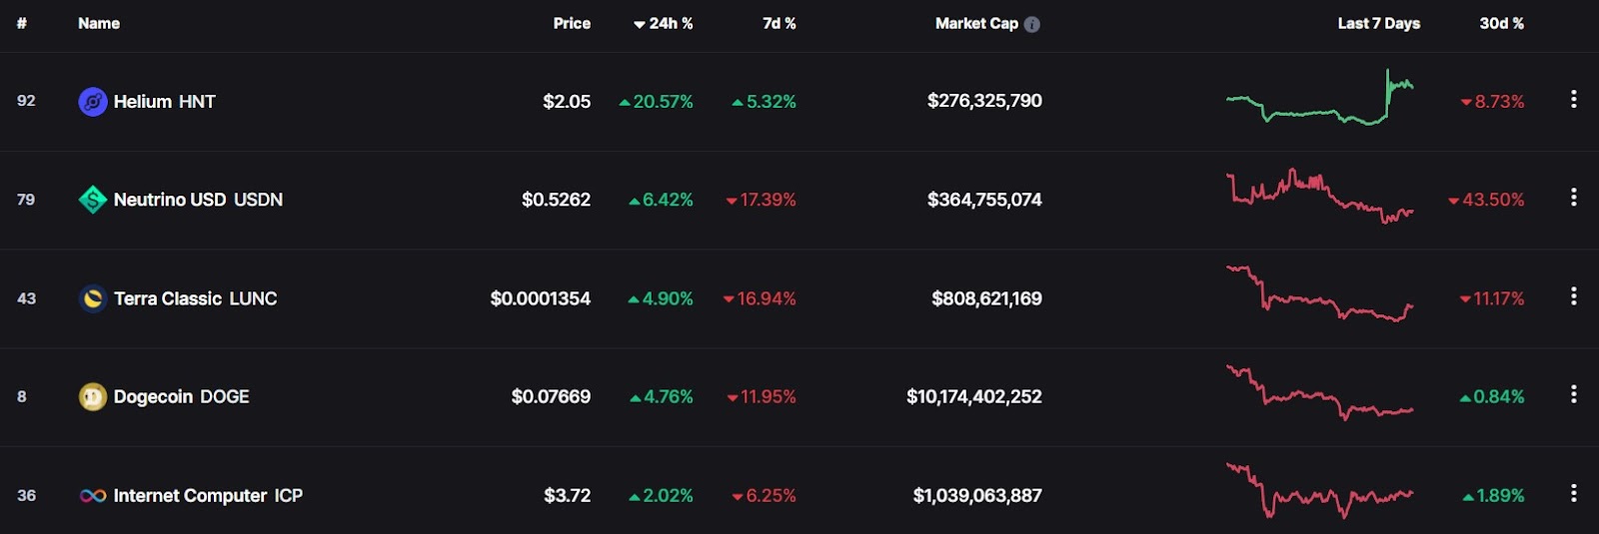The image size is (1599, 534).
Task: Click the Internet Computer infinity logo
Action: [x=93, y=495]
